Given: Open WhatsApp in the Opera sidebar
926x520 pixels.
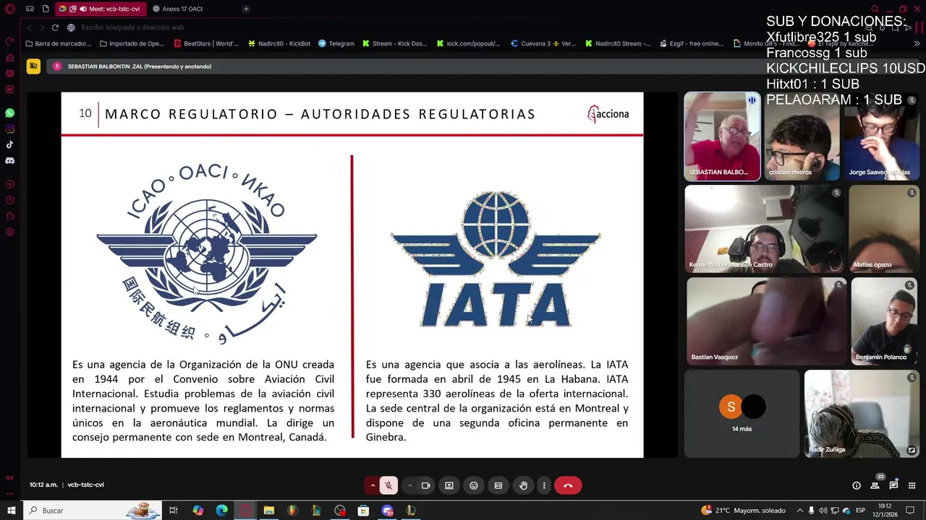Looking at the screenshot, I should tap(10, 113).
